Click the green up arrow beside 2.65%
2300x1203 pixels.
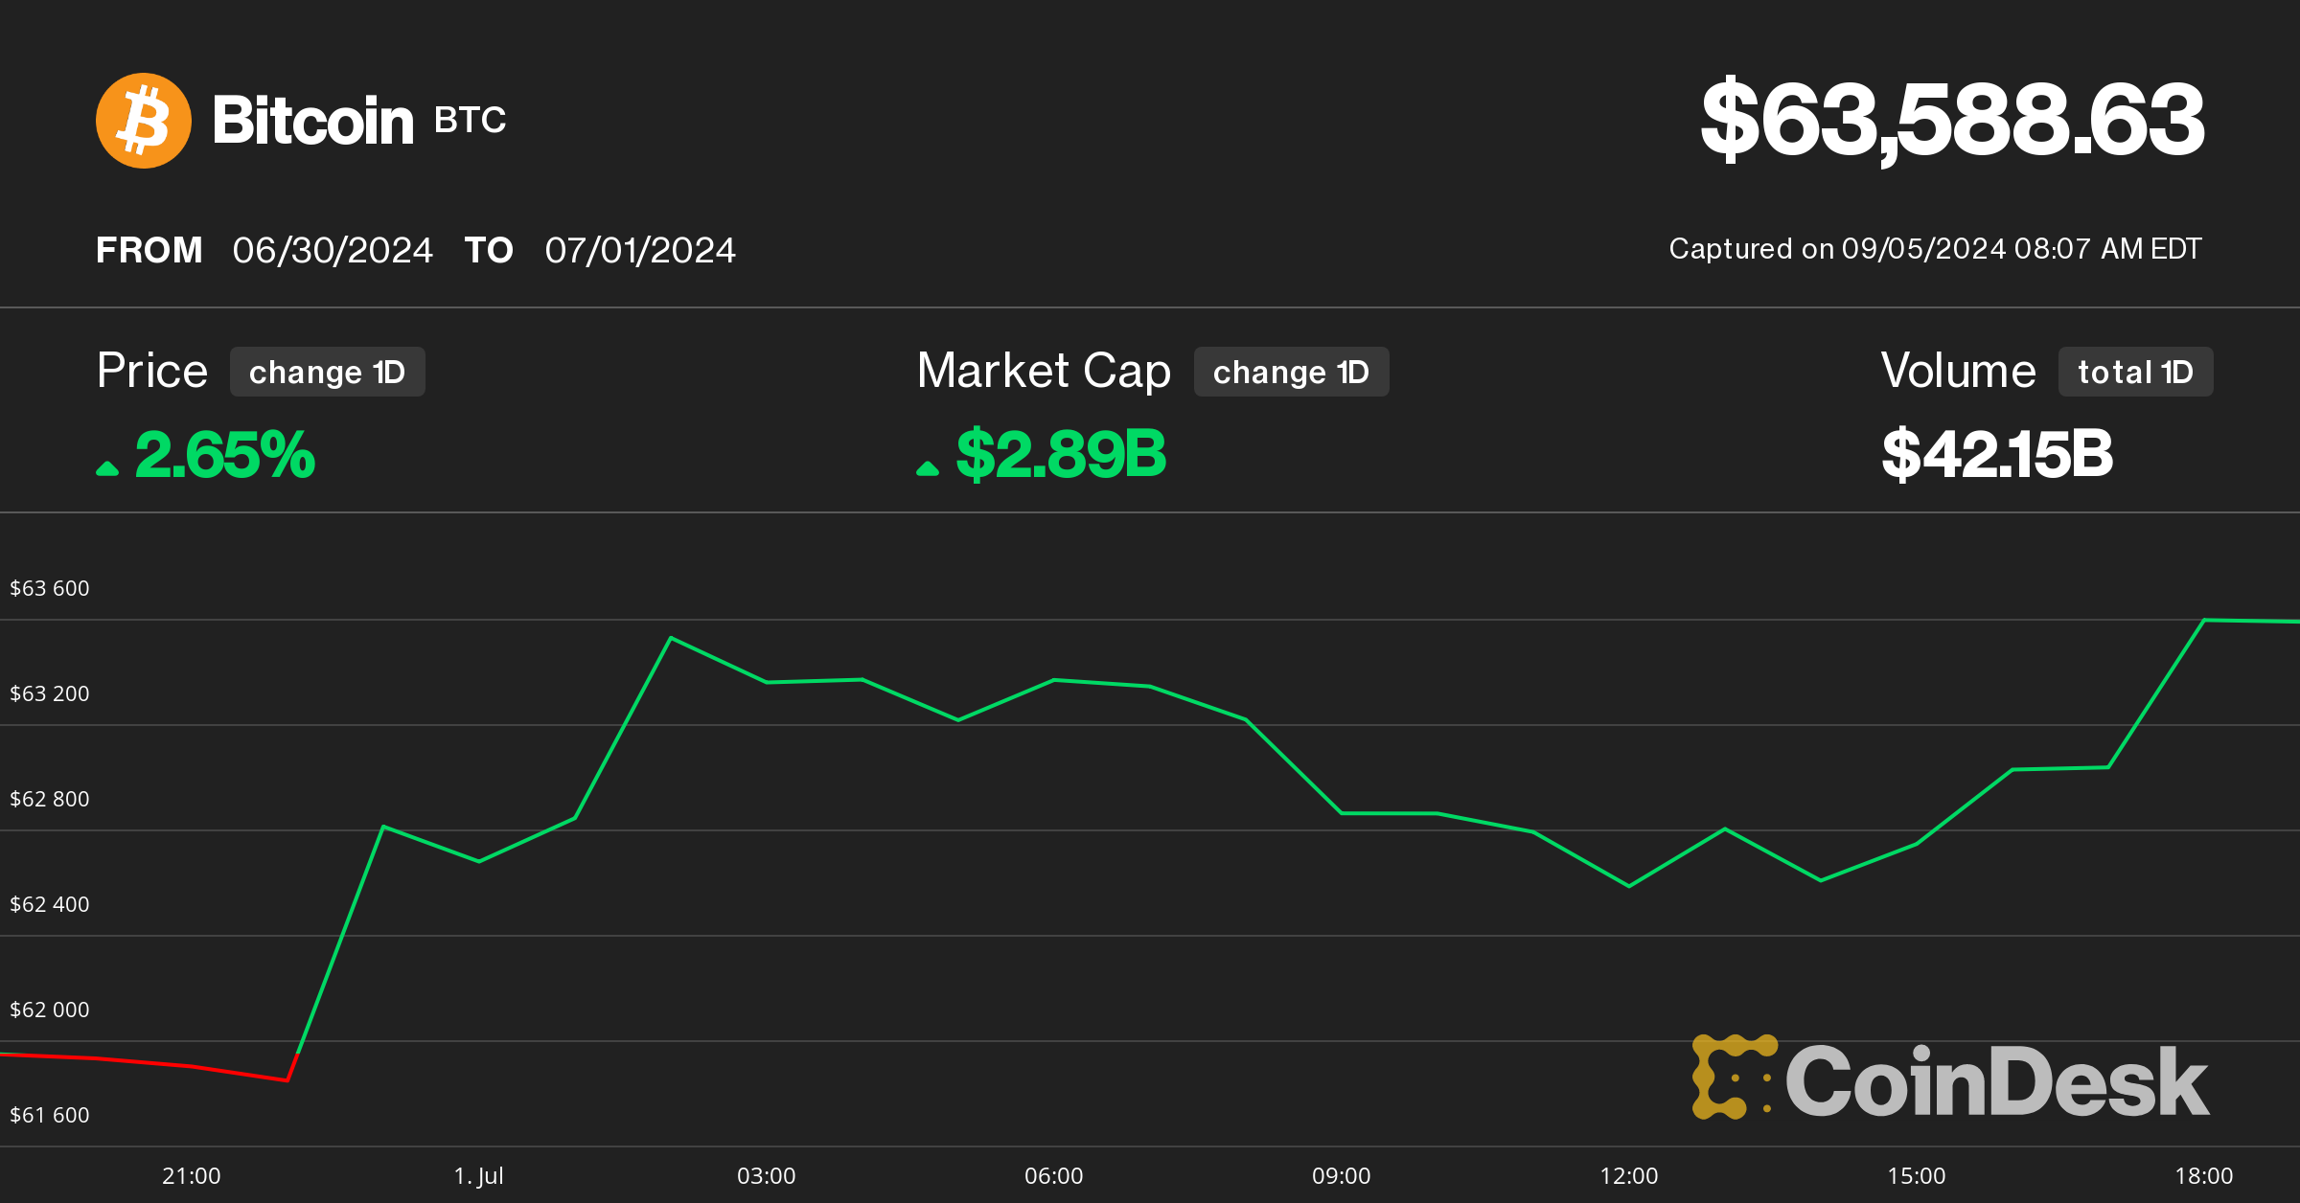tap(107, 468)
